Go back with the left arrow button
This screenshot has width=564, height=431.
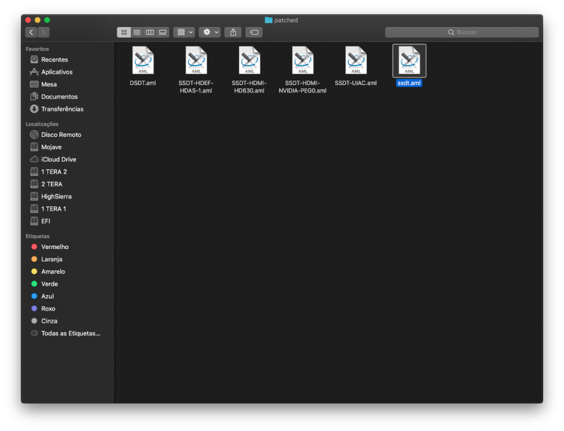click(x=31, y=32)
